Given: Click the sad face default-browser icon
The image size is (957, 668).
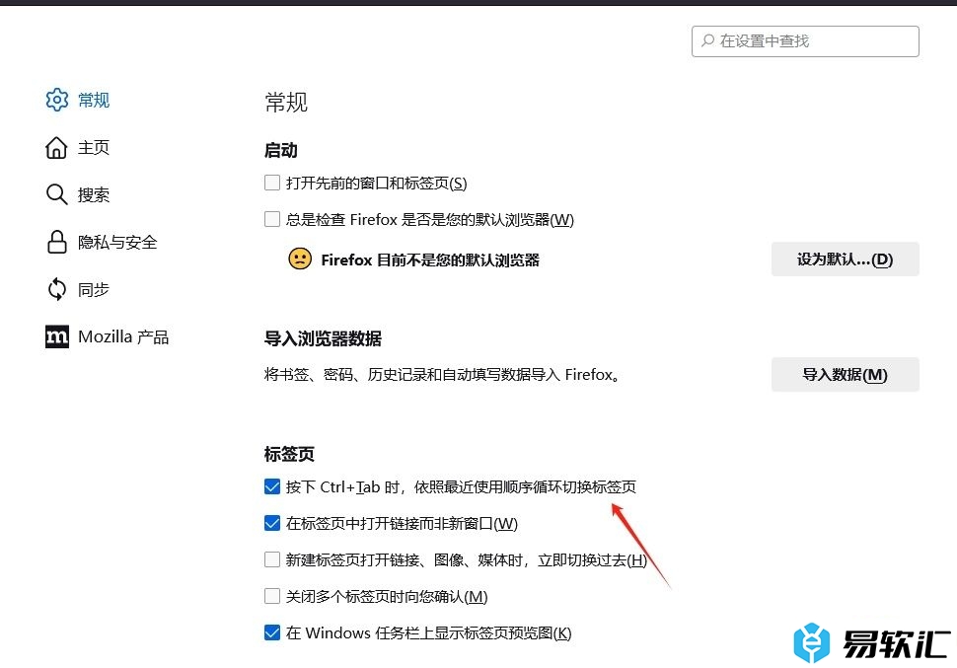Looking at the screenshot, I should pyautogui.click(x=300, y=259).
